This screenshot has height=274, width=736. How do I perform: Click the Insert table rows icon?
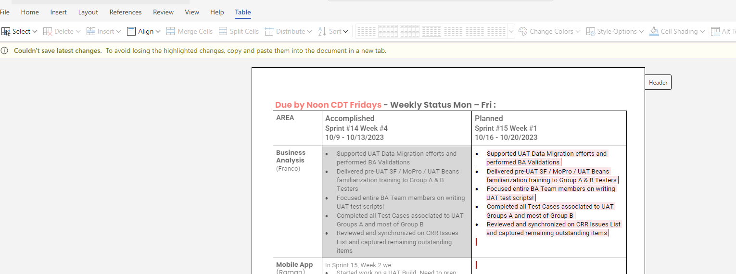(91, 31)
